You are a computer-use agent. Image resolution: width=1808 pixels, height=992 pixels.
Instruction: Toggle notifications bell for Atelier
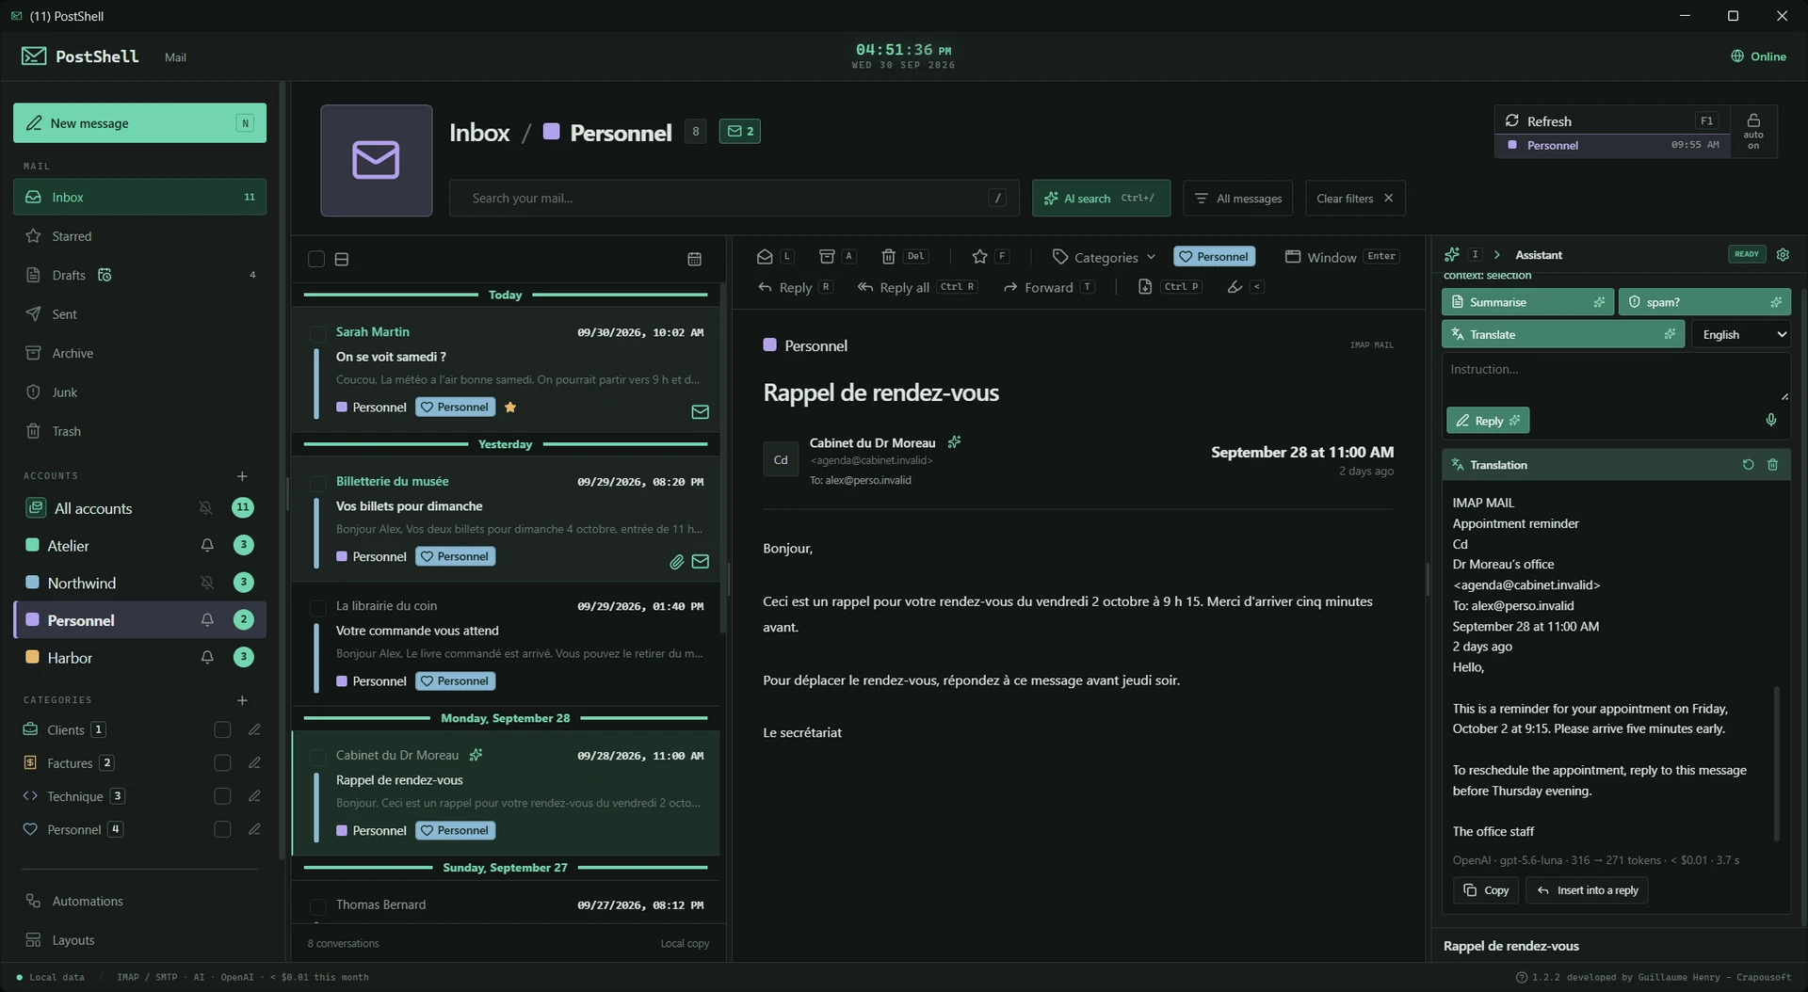207,545
